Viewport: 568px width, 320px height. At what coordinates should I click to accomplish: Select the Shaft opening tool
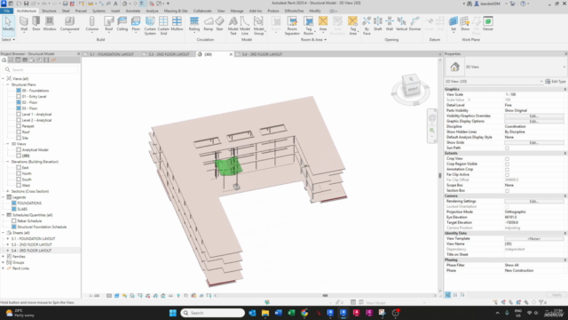[x=378, y=24]
